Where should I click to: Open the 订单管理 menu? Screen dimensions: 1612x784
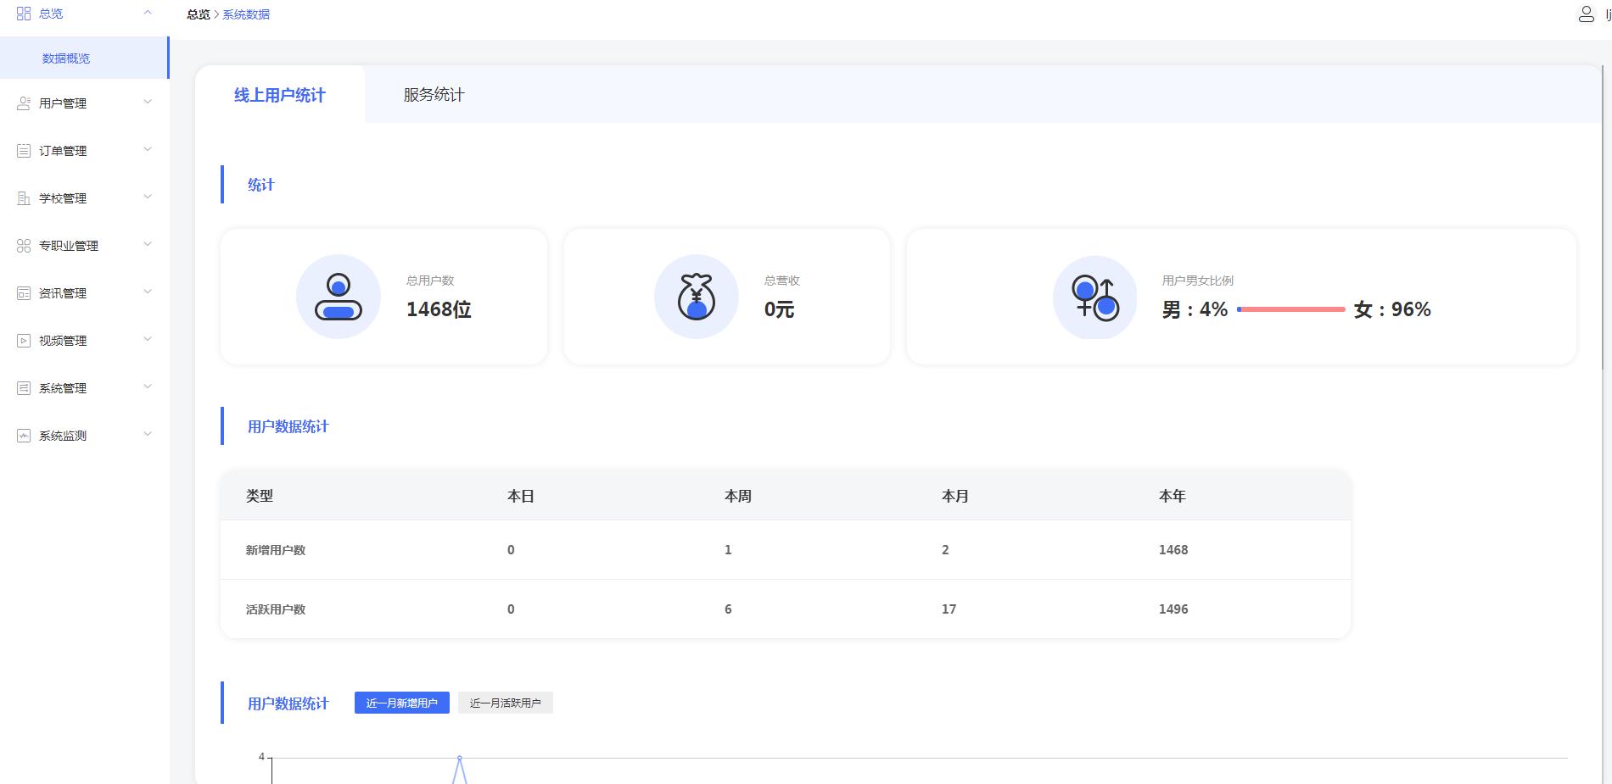pos(84,151)
